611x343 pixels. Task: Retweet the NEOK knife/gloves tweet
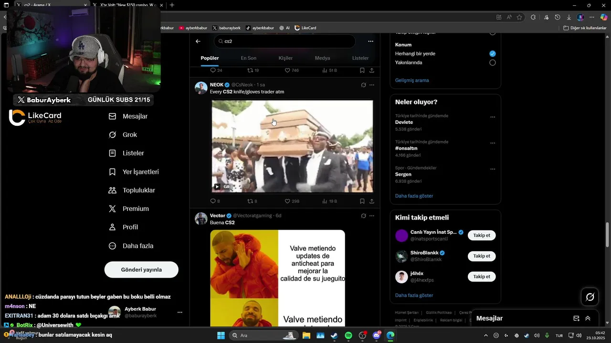pos(252,201)
